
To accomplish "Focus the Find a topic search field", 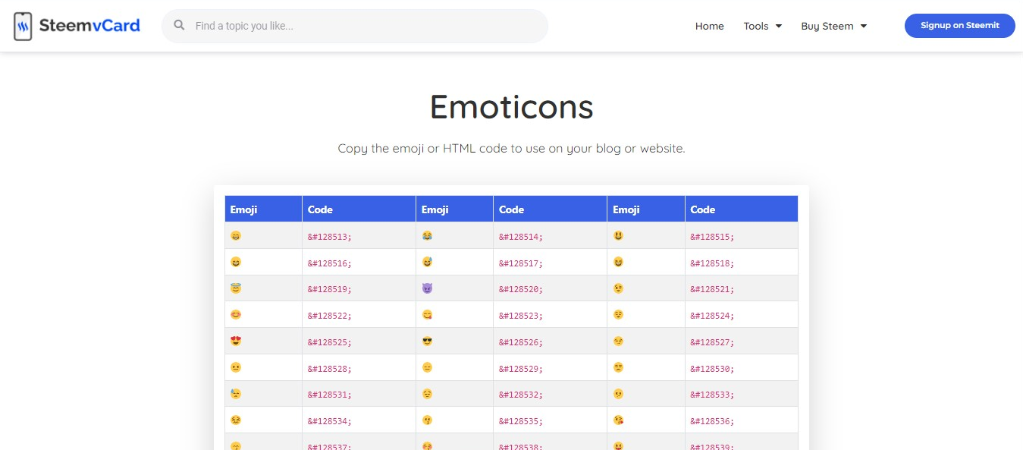I will tap(355, 26).
